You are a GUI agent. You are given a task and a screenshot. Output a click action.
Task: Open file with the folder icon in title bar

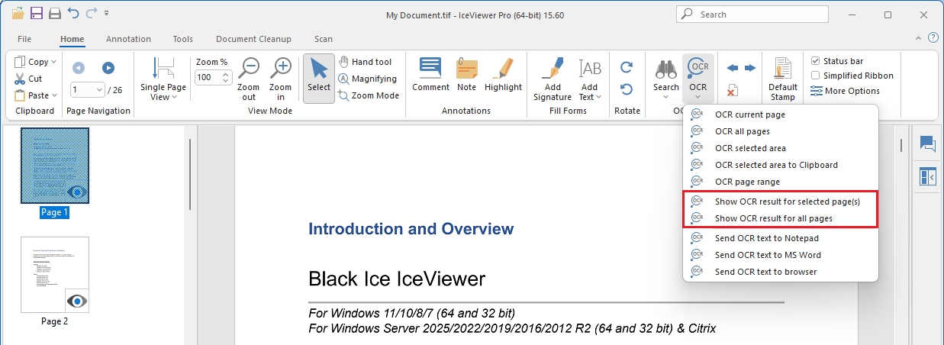click(18, 14)
